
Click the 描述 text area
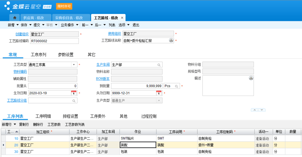(x=228, y=85)
